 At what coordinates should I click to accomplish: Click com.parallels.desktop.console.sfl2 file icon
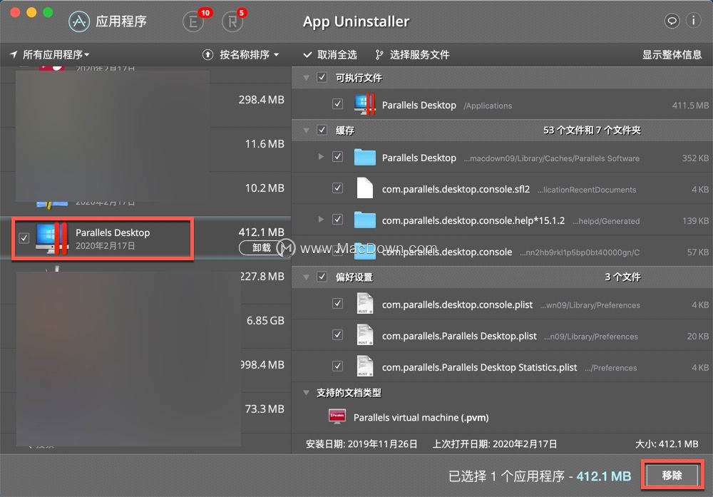coord(364,188)
